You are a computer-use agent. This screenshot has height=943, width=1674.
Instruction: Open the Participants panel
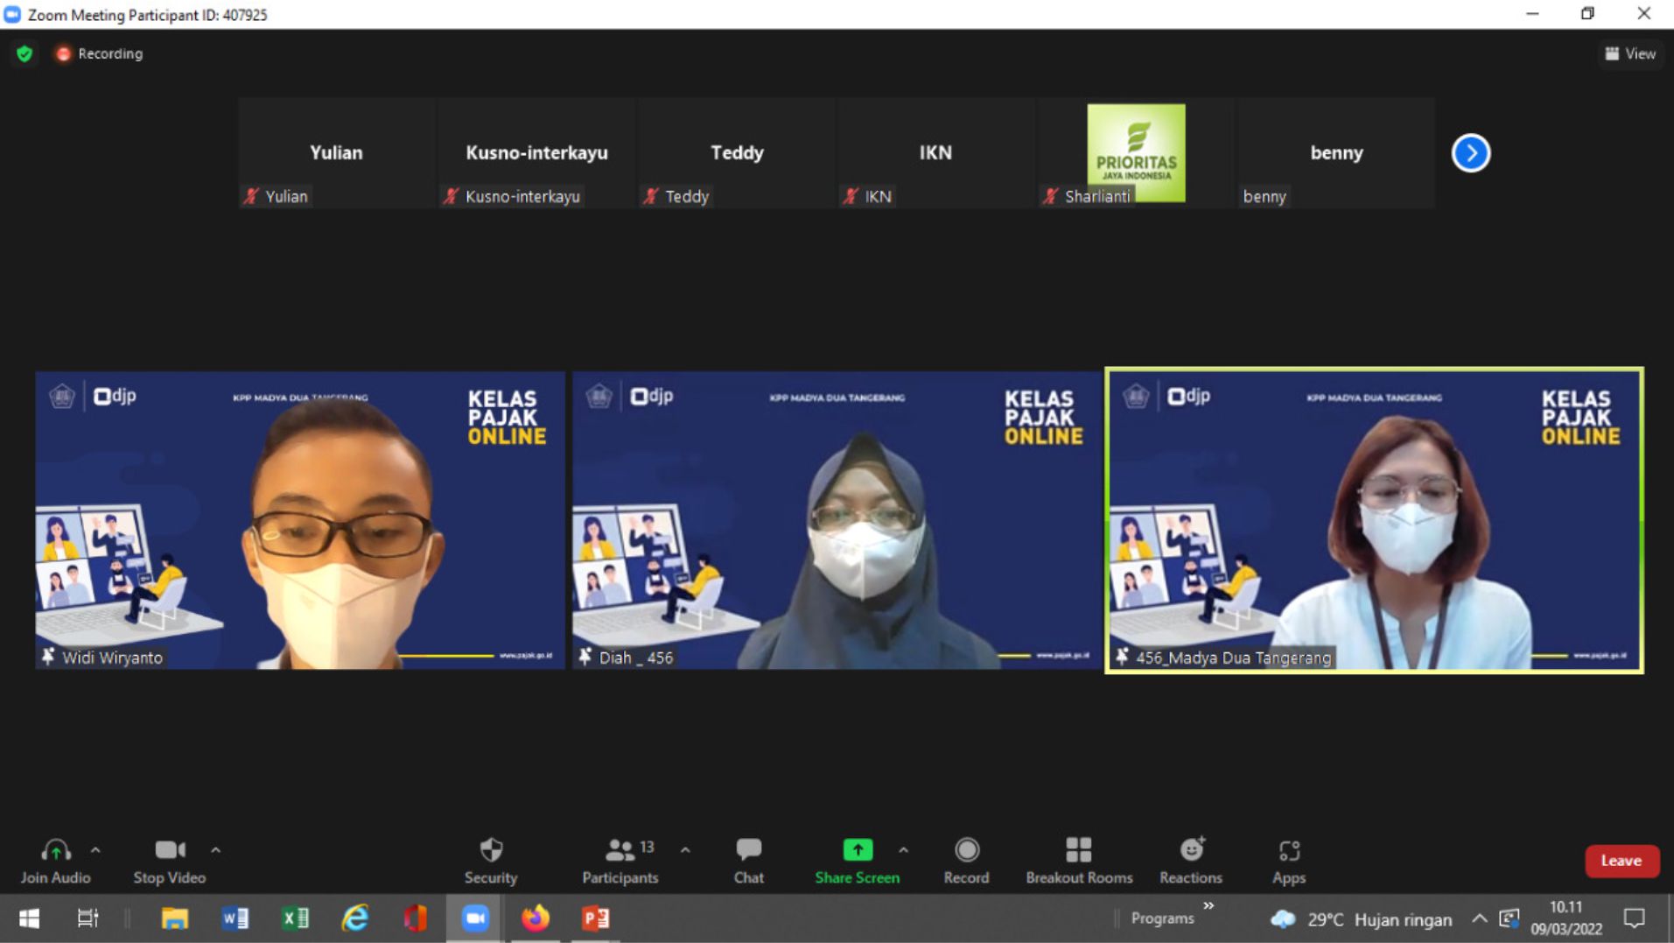620,859
